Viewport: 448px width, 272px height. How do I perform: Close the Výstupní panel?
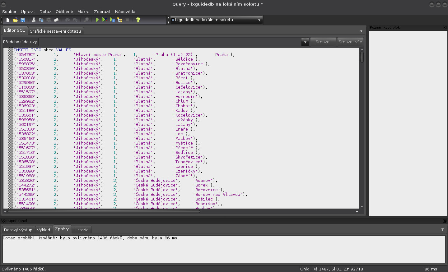[445, 221]
